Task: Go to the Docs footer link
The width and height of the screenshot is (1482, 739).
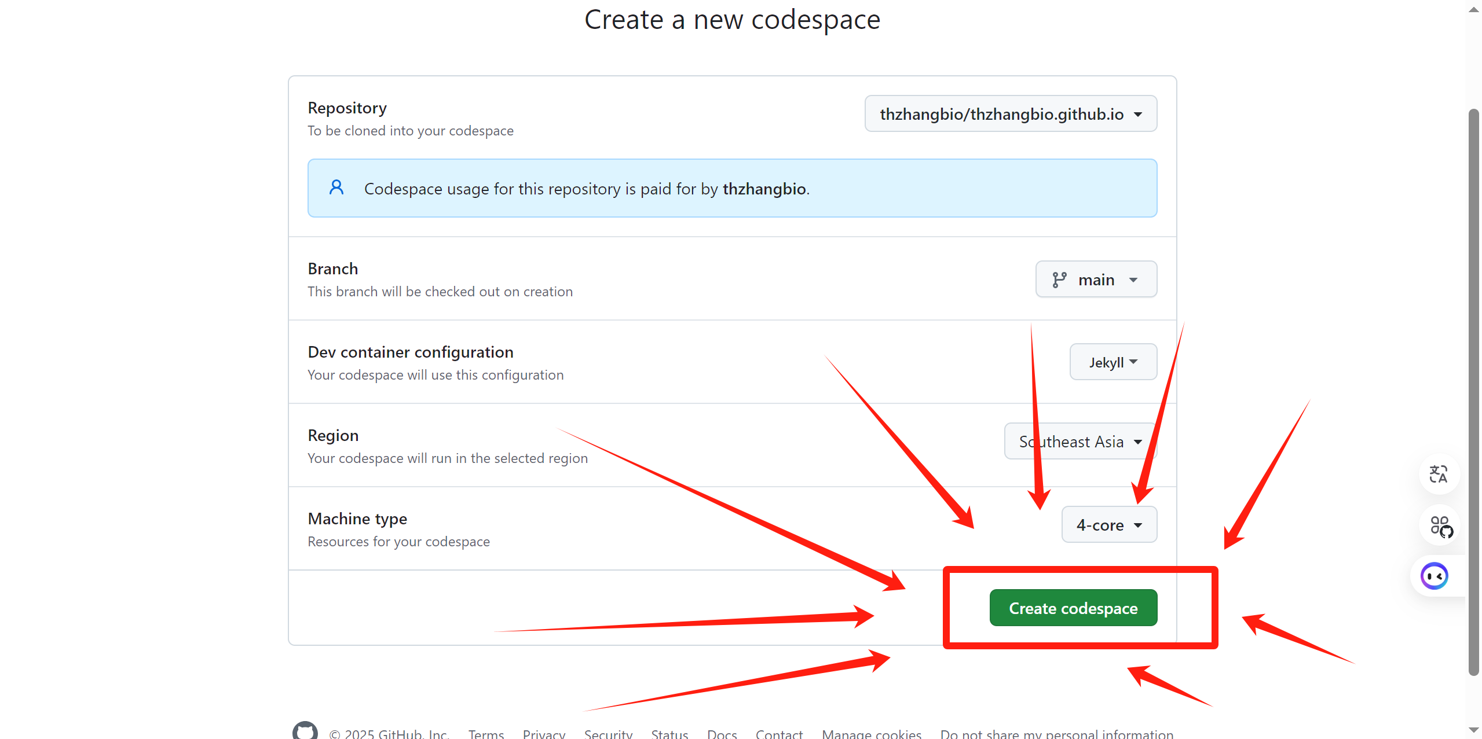Action: [x=722, y=734]
